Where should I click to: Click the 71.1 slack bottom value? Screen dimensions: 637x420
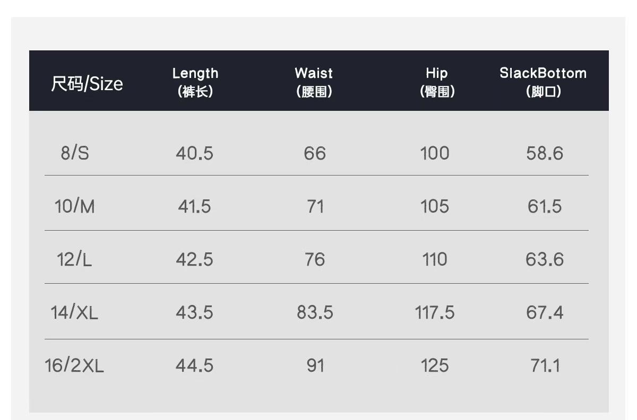click(x=545, y=365)
